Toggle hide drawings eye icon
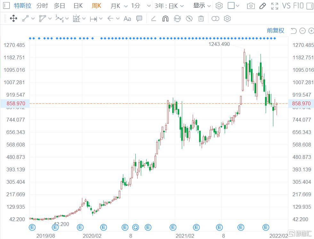 (189, 19)
